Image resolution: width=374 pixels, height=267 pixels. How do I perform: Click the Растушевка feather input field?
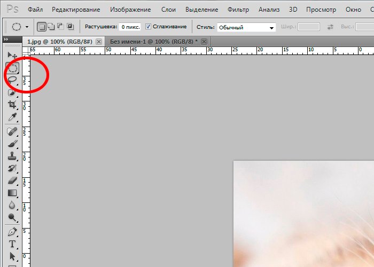point(130,27)
